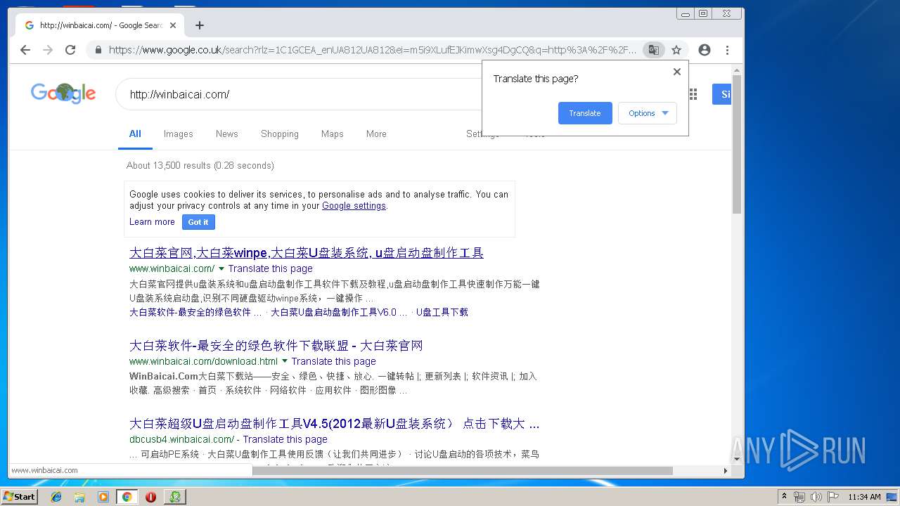
Task: Select the Chrome taskbar icon
Action: (127, 497)
